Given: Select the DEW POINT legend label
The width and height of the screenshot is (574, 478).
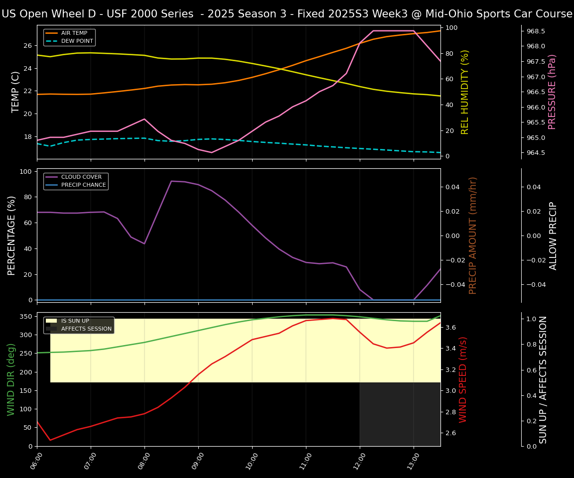Looking at the screenshot, I should pyautogui.click(x=77, y=41).
